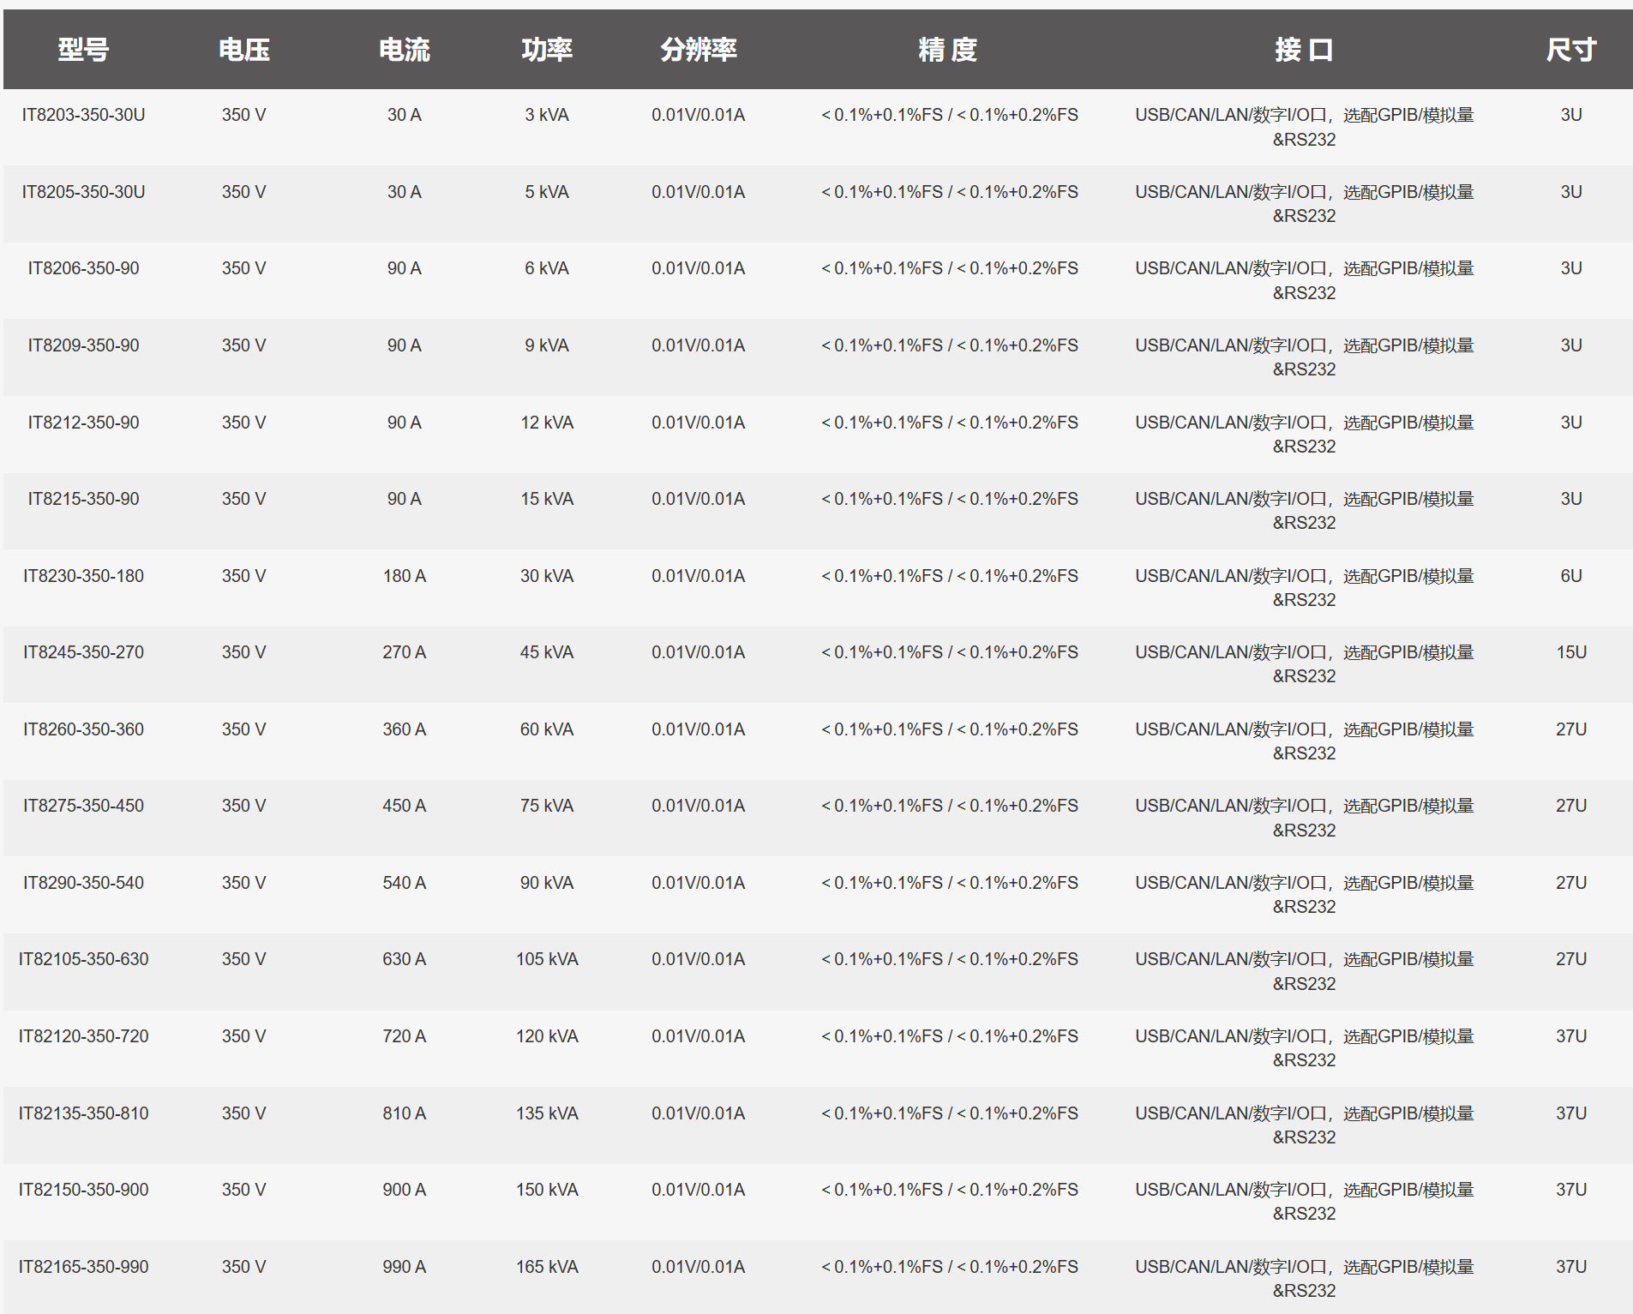Screen dimensions: 1633x1314
Task: Select the IT82165-350-990 model name
Action: point(83,1267)
